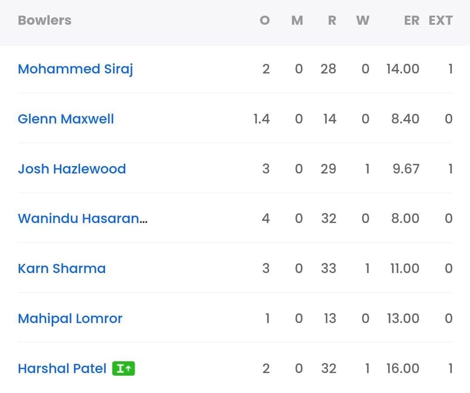Sort the table by the EXT column header
Screen dimensions: 470x393
(x=441, y=20)
